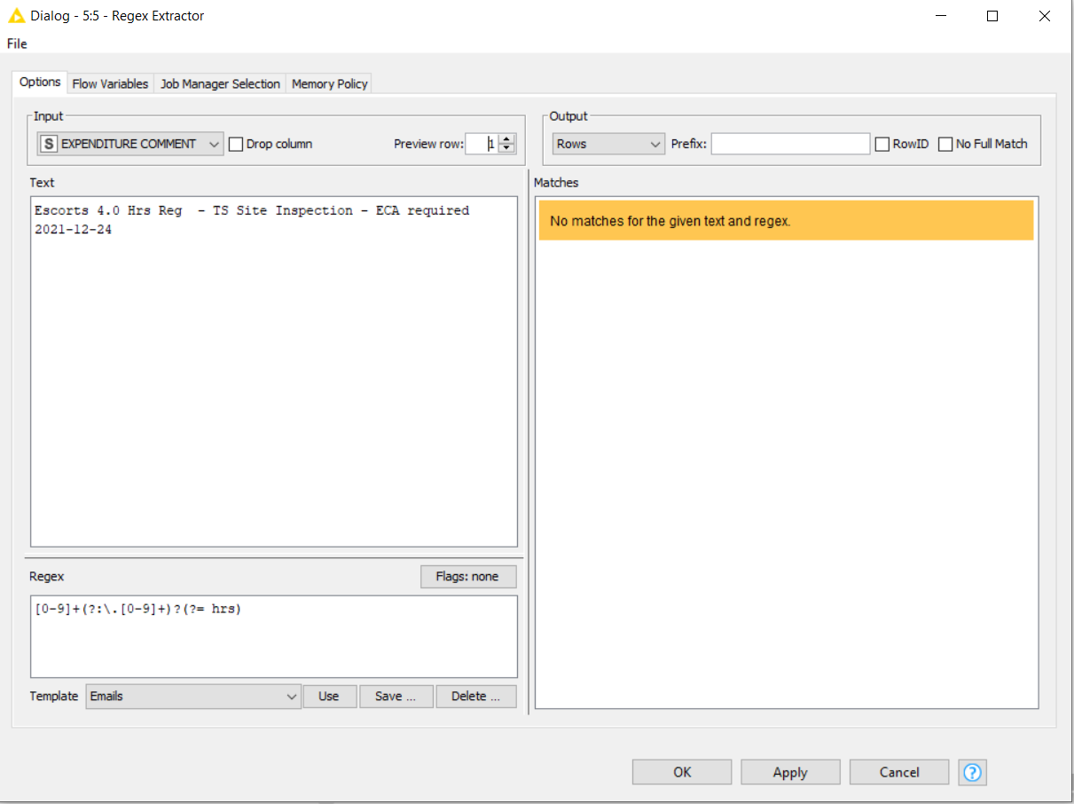Viewport: 1074px width, 804px height.
Task: Open the Emails template dropdown
Action: point(193,697)
